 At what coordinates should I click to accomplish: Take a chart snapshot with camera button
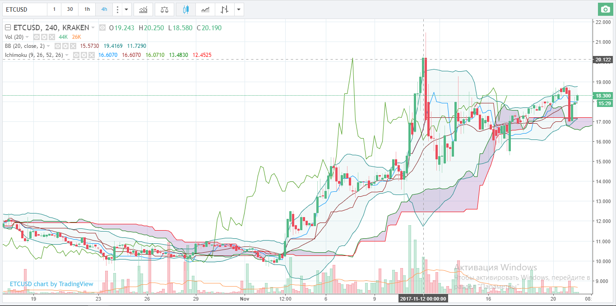click(x=604, y=9)
